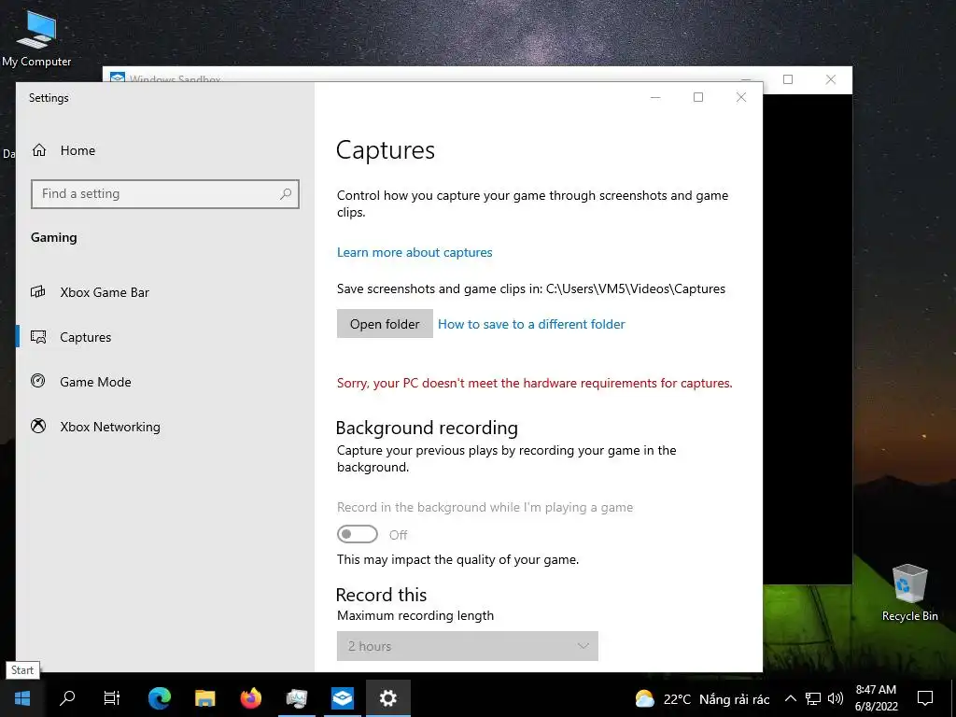
Task: Click the Settings gear on taskbar
Action: pyautogui.click(x=388, y=698)
